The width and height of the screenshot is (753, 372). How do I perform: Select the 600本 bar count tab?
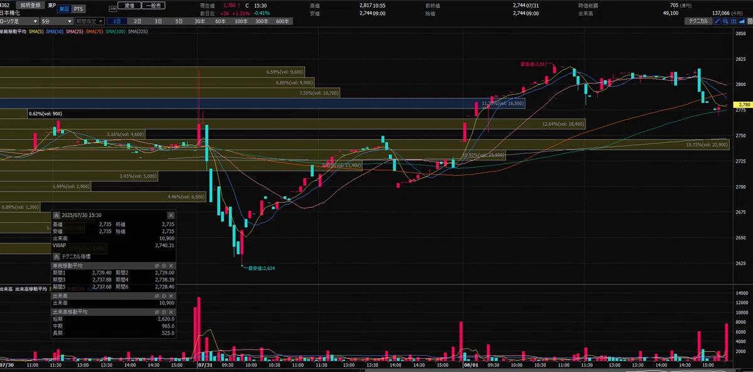(x=282, y=21)
